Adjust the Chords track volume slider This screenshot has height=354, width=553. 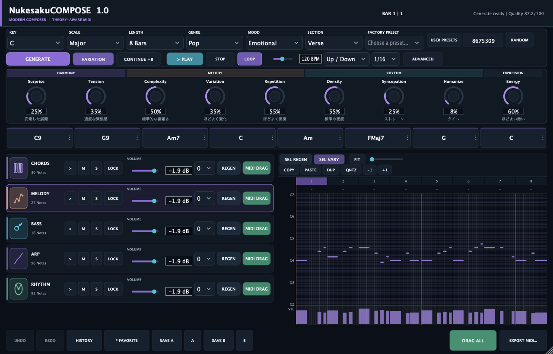pyautogui.click(x=145, y=171)
